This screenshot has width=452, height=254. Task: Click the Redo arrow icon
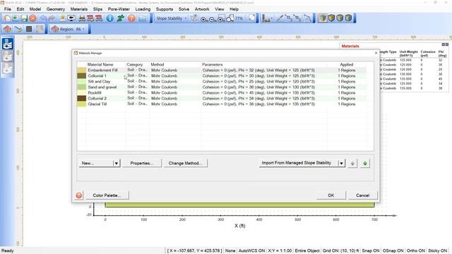[52, 18]
